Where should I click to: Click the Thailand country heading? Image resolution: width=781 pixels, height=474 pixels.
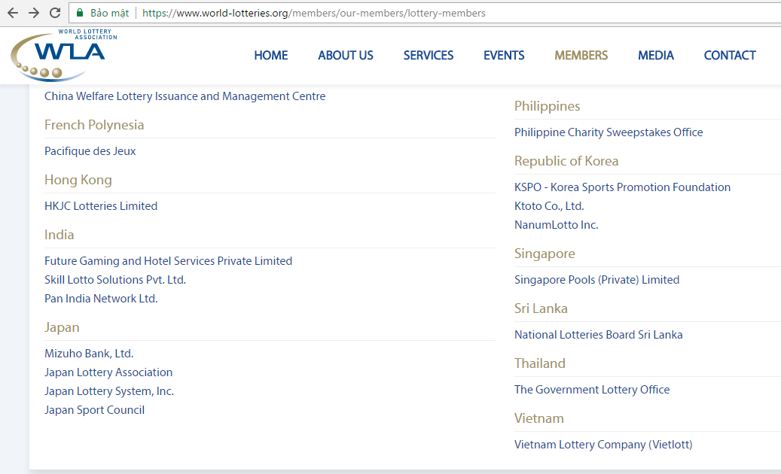click(x=540, y=363)
